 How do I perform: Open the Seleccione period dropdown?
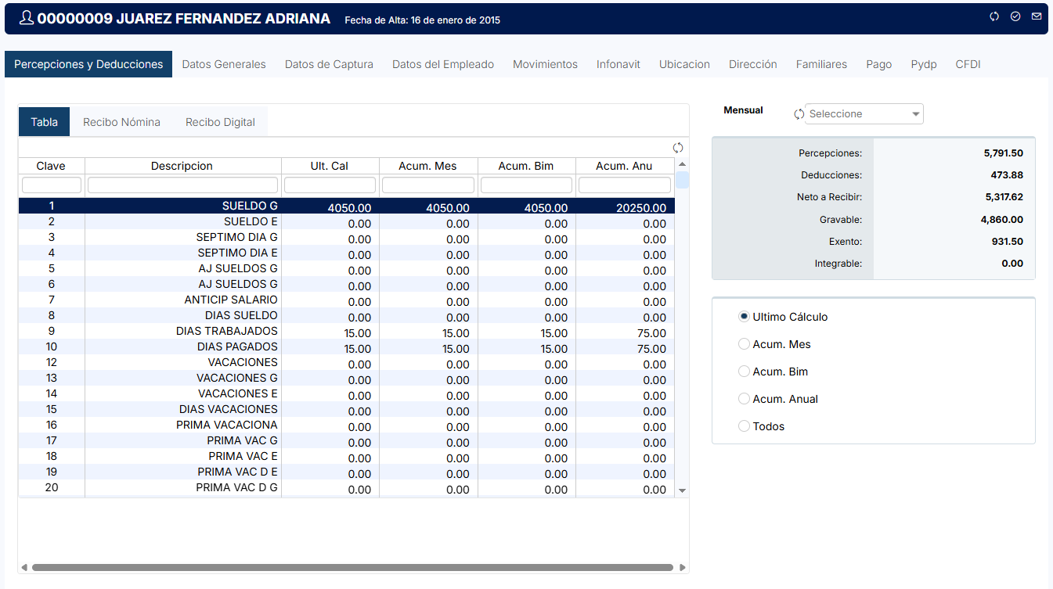[864, 114]
